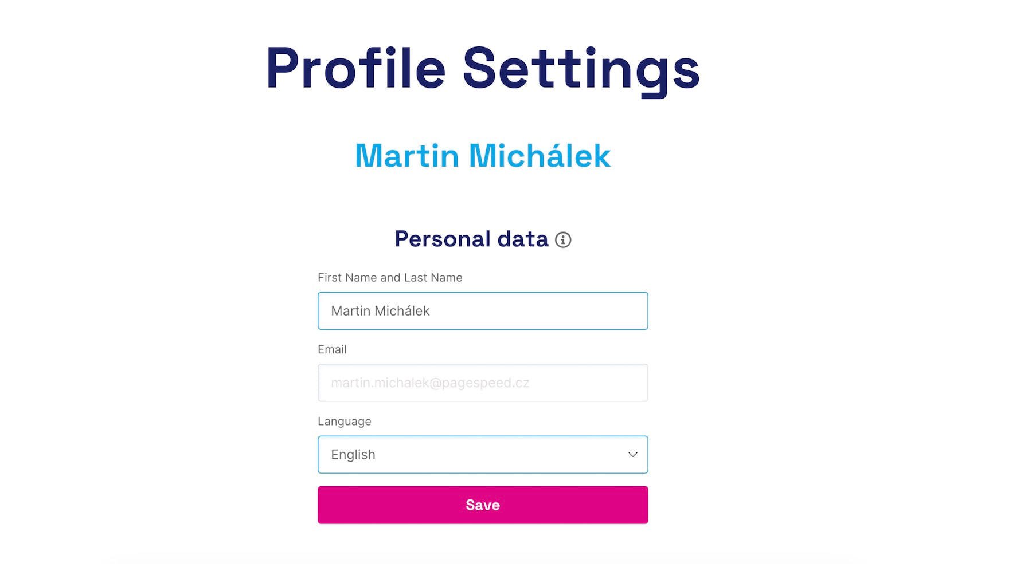Click the chevron arrow in the Language selector

pos(632,455)
